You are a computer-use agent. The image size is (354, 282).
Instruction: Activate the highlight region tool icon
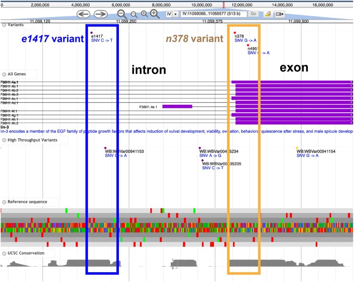click(x=268, y=14)
